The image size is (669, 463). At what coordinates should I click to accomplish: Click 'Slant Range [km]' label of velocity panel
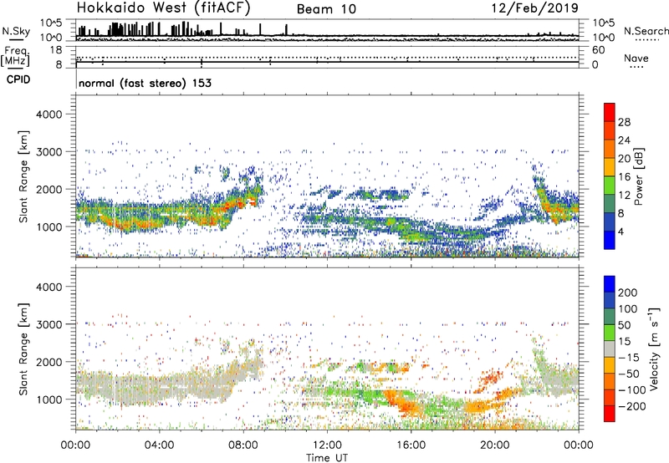tap(23, 349)
